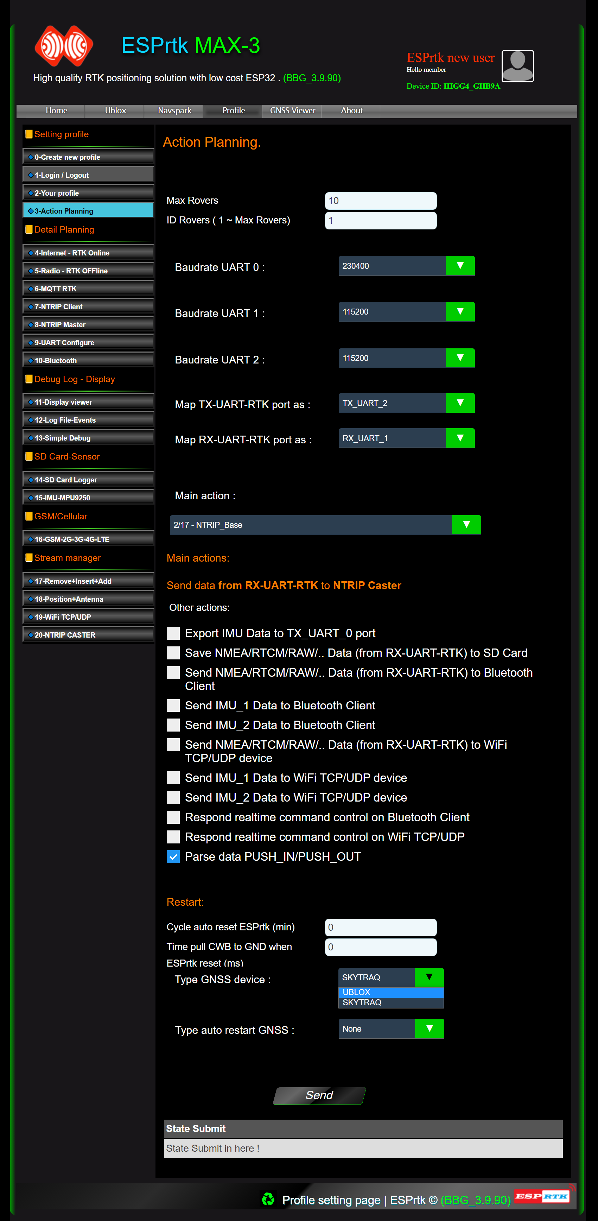
Task: Click the user avatar profile icon
Action: coord(517,66)
